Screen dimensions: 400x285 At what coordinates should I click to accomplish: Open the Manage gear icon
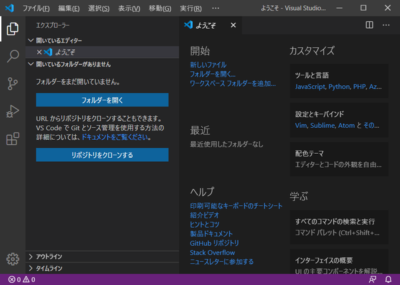pyautogui.click(x=12, y=259)
